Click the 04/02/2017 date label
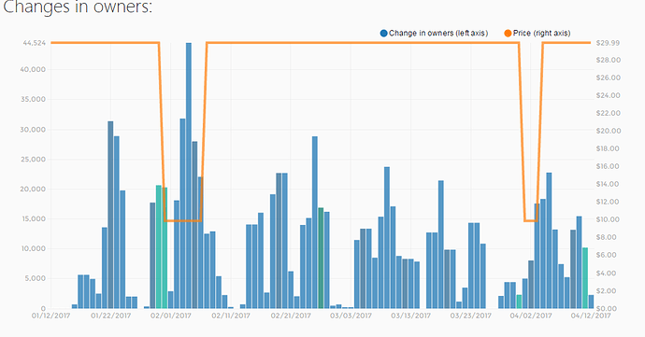This screenshot has height=337, width=645. pyautogui.click(x=531, y=316)
